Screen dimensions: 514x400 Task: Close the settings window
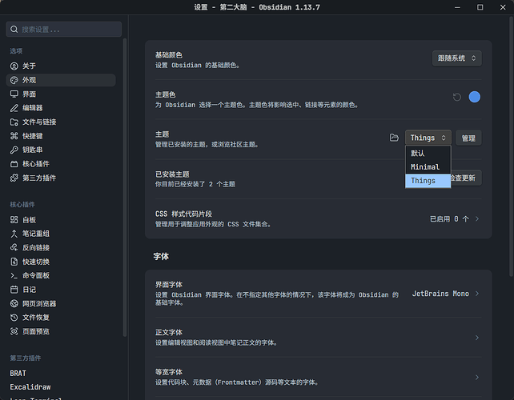[x=503, y=7]
